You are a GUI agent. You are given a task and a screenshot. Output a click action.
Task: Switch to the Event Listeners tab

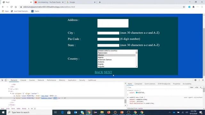point(150,84)
